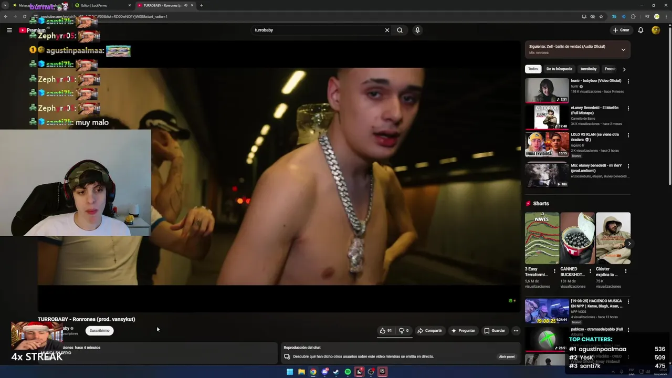Go back in browser history
Viewport: 672px width, 378px height.
5,16
